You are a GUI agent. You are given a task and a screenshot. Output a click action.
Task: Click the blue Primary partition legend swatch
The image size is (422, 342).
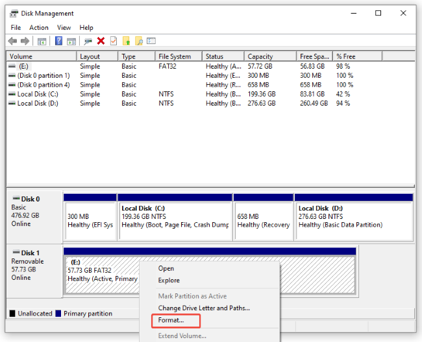coord(58,313)
